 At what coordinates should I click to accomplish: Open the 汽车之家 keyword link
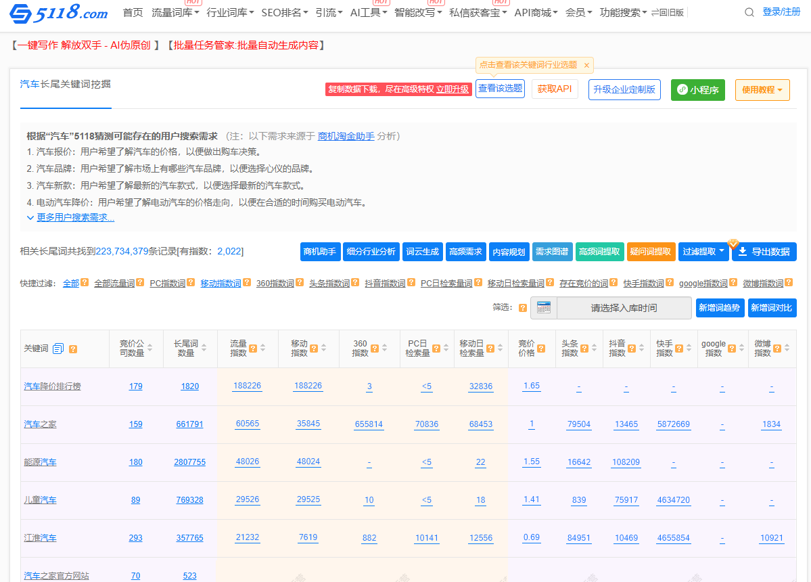40,424
